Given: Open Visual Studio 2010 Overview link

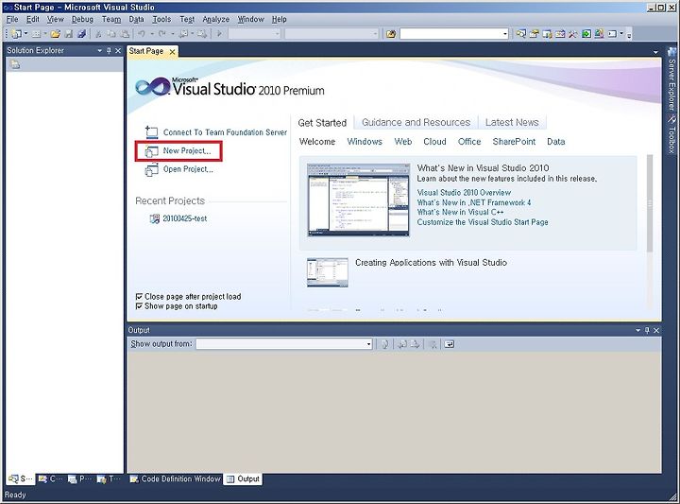Looking at the screenshot, I should click(x=464, y=192).
